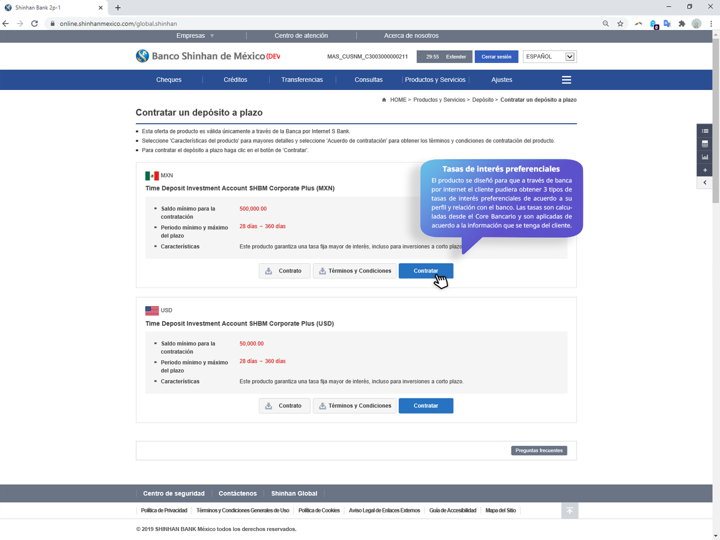Click the sidebar list view icon

click(704, 131)
